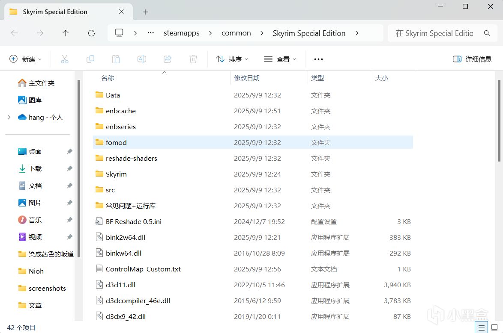Sort by 大小 column header

pos(381,78)
